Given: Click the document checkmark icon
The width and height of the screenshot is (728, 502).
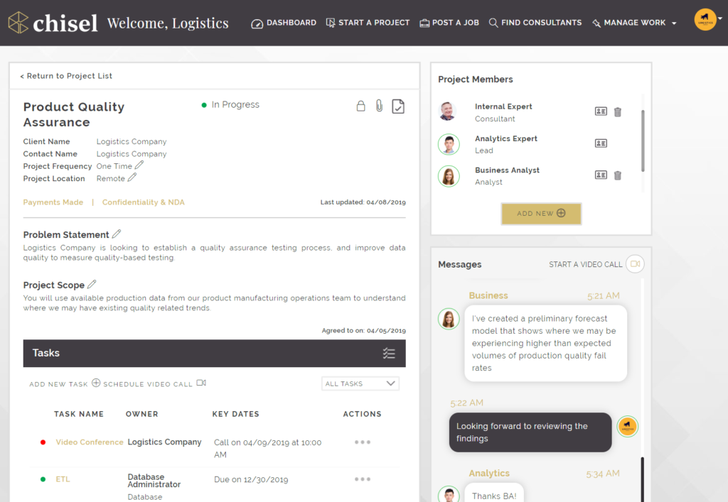Looking at the screenshot, I should click(398, 107).
